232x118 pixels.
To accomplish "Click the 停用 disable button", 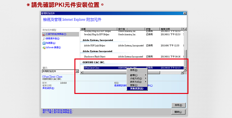I will (178, 105).
